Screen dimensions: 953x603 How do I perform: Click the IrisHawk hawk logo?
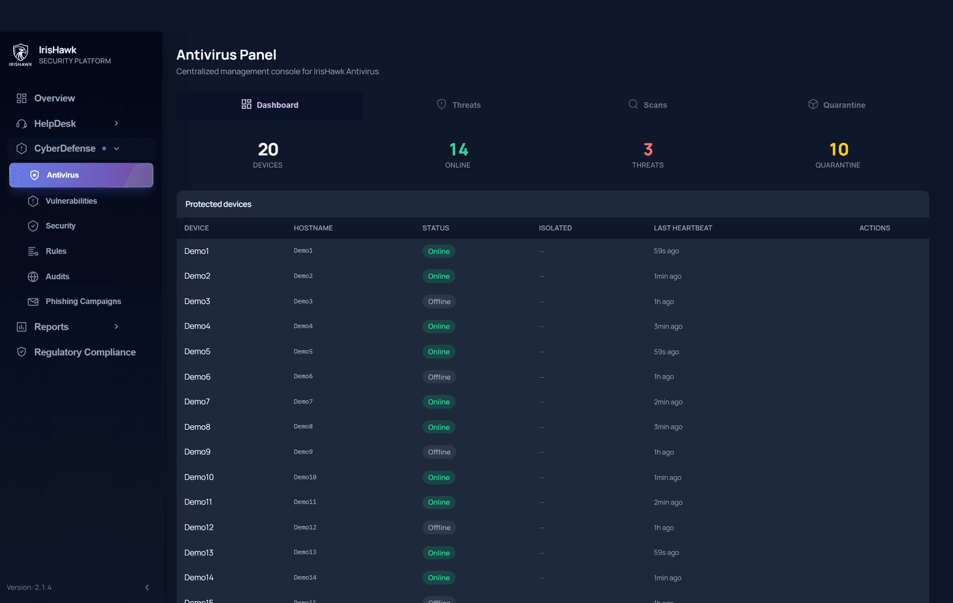click(x=21, y=55)
